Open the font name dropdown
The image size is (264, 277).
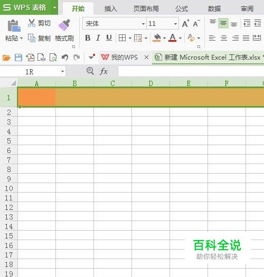point(143,24)
